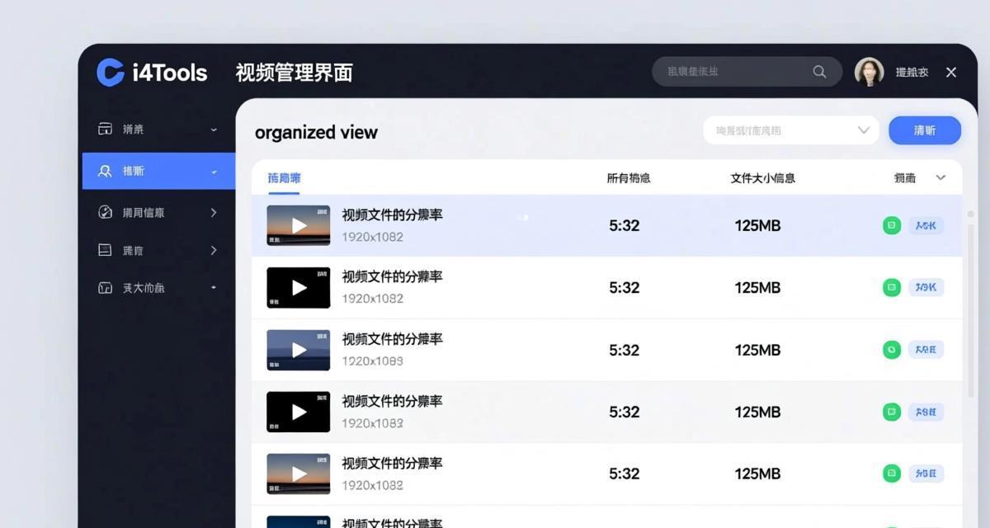The height and width of the screenshot is (528, 990).
Task: Expand the dropdown arrow in the rightmost column header
Action: pos(940,177)
